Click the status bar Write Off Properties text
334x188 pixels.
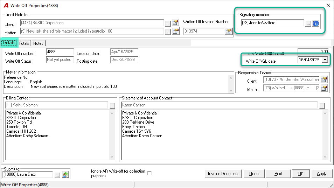pyautogui.click(x=25, y=185)
